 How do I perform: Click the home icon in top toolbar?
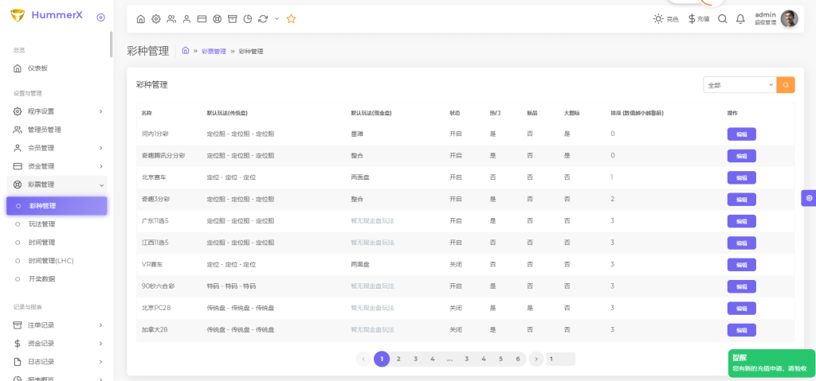pos(141,19)
